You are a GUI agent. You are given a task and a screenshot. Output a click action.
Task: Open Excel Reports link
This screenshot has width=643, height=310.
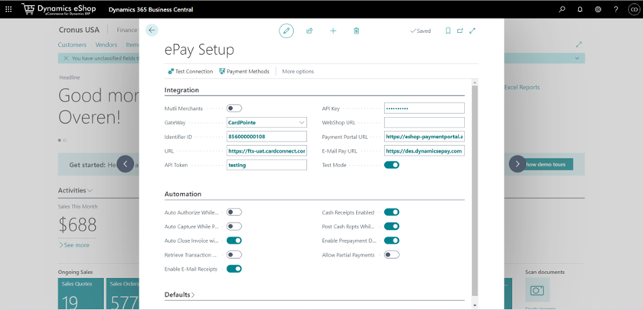click(521, 87)
